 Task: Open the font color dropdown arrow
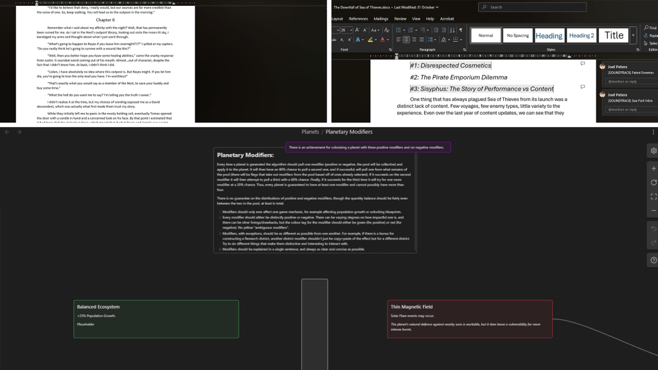389,40
